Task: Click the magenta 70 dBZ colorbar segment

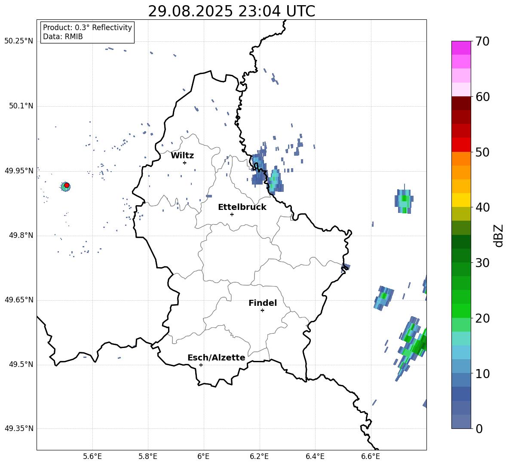Action: pyautogui.click(x=461, y=48)
